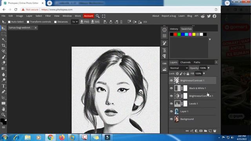Screen dimensions: 251x141
Task: Enable the Auto-Select checkbox
Action: coord(9,22)
